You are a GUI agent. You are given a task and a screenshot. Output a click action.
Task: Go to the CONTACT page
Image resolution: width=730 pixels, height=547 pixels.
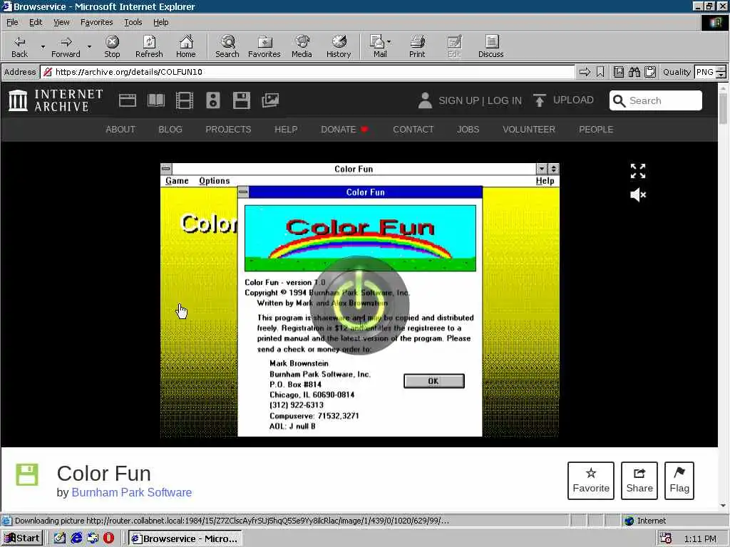413,130
